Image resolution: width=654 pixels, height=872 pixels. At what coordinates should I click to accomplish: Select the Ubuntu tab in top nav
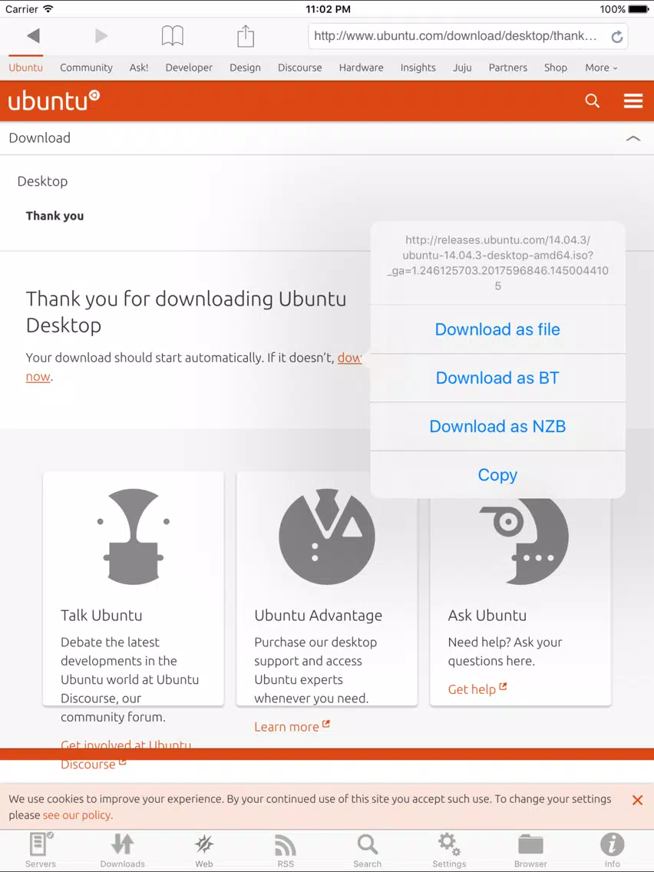pyautogui.click(x=25, y=68)
